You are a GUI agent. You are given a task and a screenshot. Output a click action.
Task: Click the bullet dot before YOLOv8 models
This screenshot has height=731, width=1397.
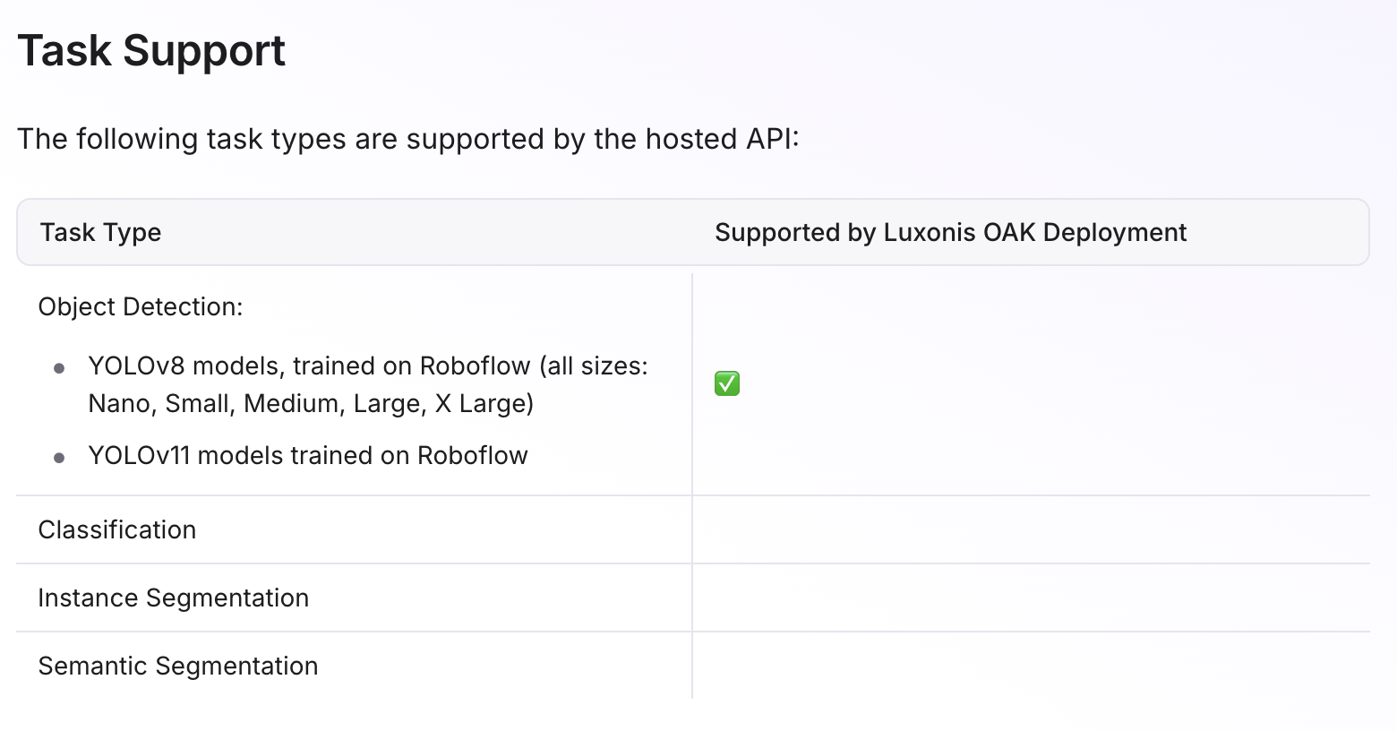[59, 368]
